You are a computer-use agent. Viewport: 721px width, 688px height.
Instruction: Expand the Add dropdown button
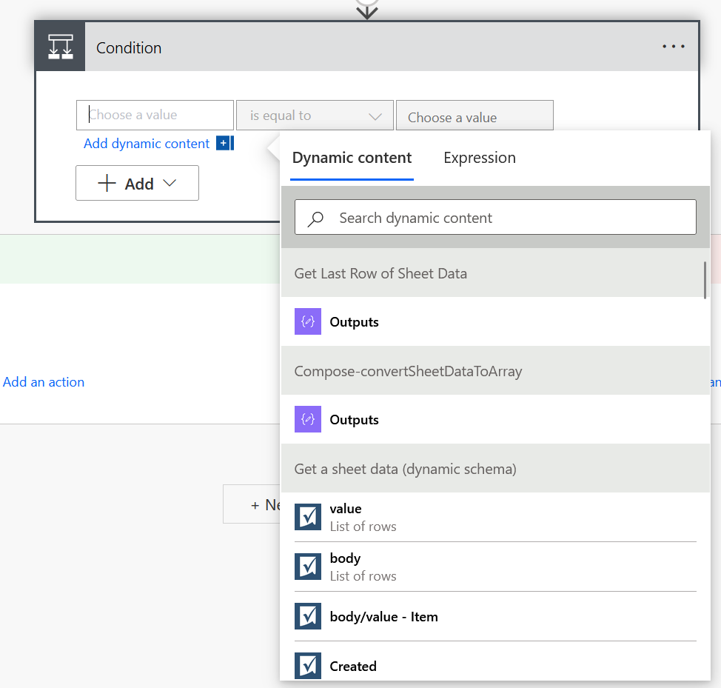click(x=137, y=184)
